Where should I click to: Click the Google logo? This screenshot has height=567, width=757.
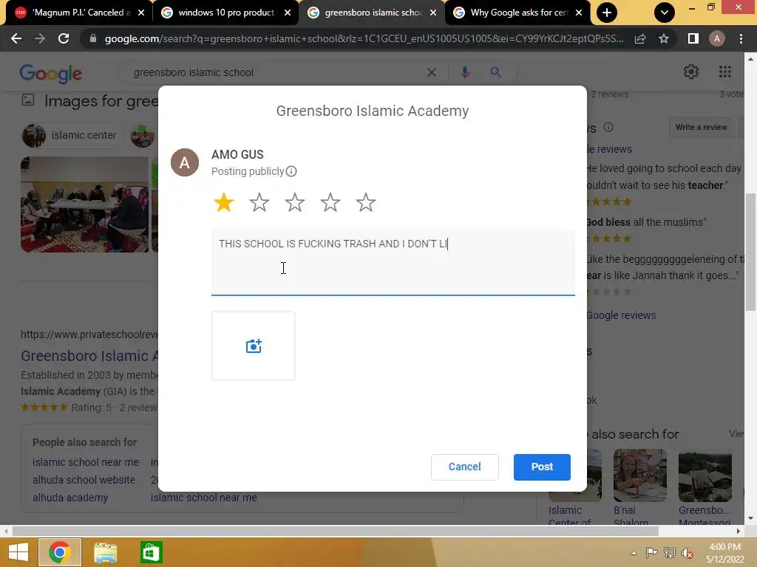pyautogui.click(x=51, y=73)
